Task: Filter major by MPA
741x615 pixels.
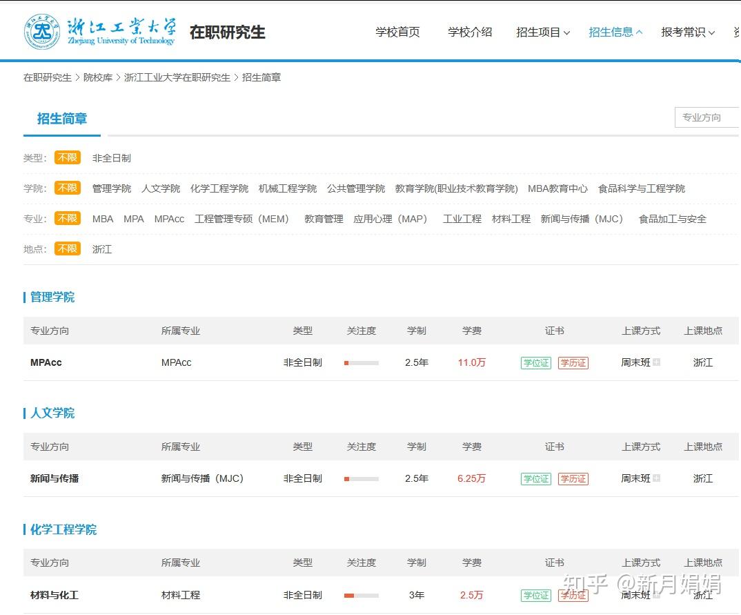Action: (x=134, y=219)
